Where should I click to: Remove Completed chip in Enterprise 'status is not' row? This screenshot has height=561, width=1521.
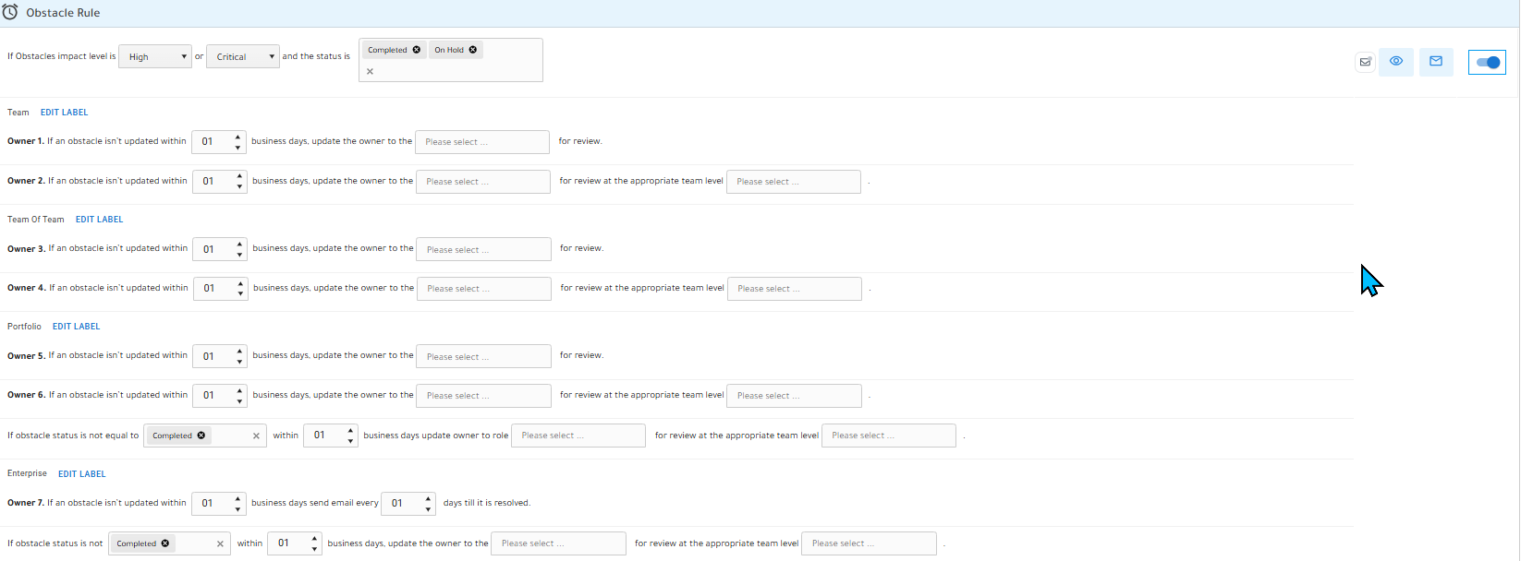click(165, 543)
